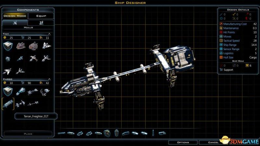260x146 pixels.
Task: Select the thin rod part beginning the strip
Action: pos(61,133)
